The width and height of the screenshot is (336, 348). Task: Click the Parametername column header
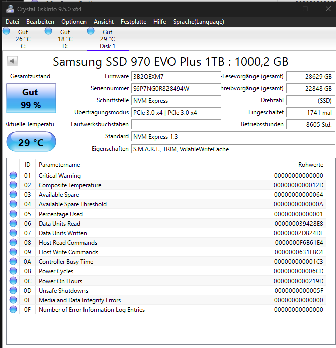tap(145, 165)
